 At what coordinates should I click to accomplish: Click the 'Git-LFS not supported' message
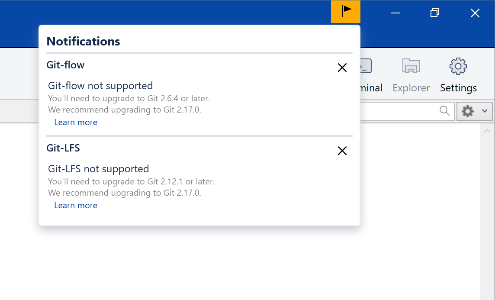[x=99, y=169]
